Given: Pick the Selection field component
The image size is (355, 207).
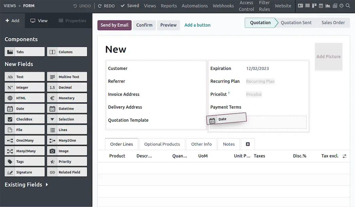Looking at the screenshot, I should (x=67, y=119).
